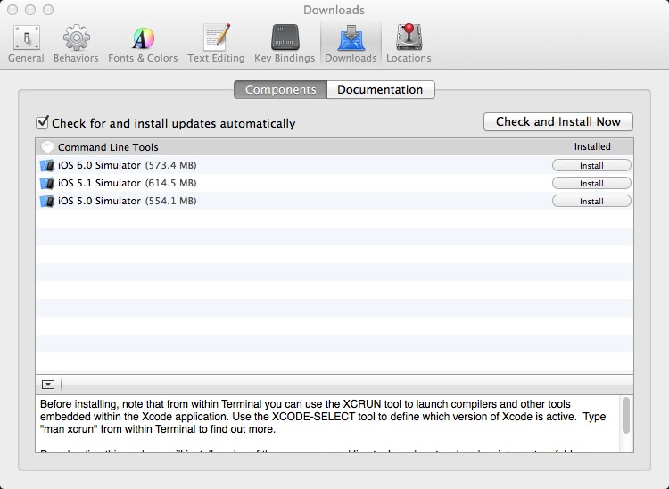The height and width of the screenshot is (489, 669).
Task: Open Fonts & Colors preferences
Action: click(143, 44)
